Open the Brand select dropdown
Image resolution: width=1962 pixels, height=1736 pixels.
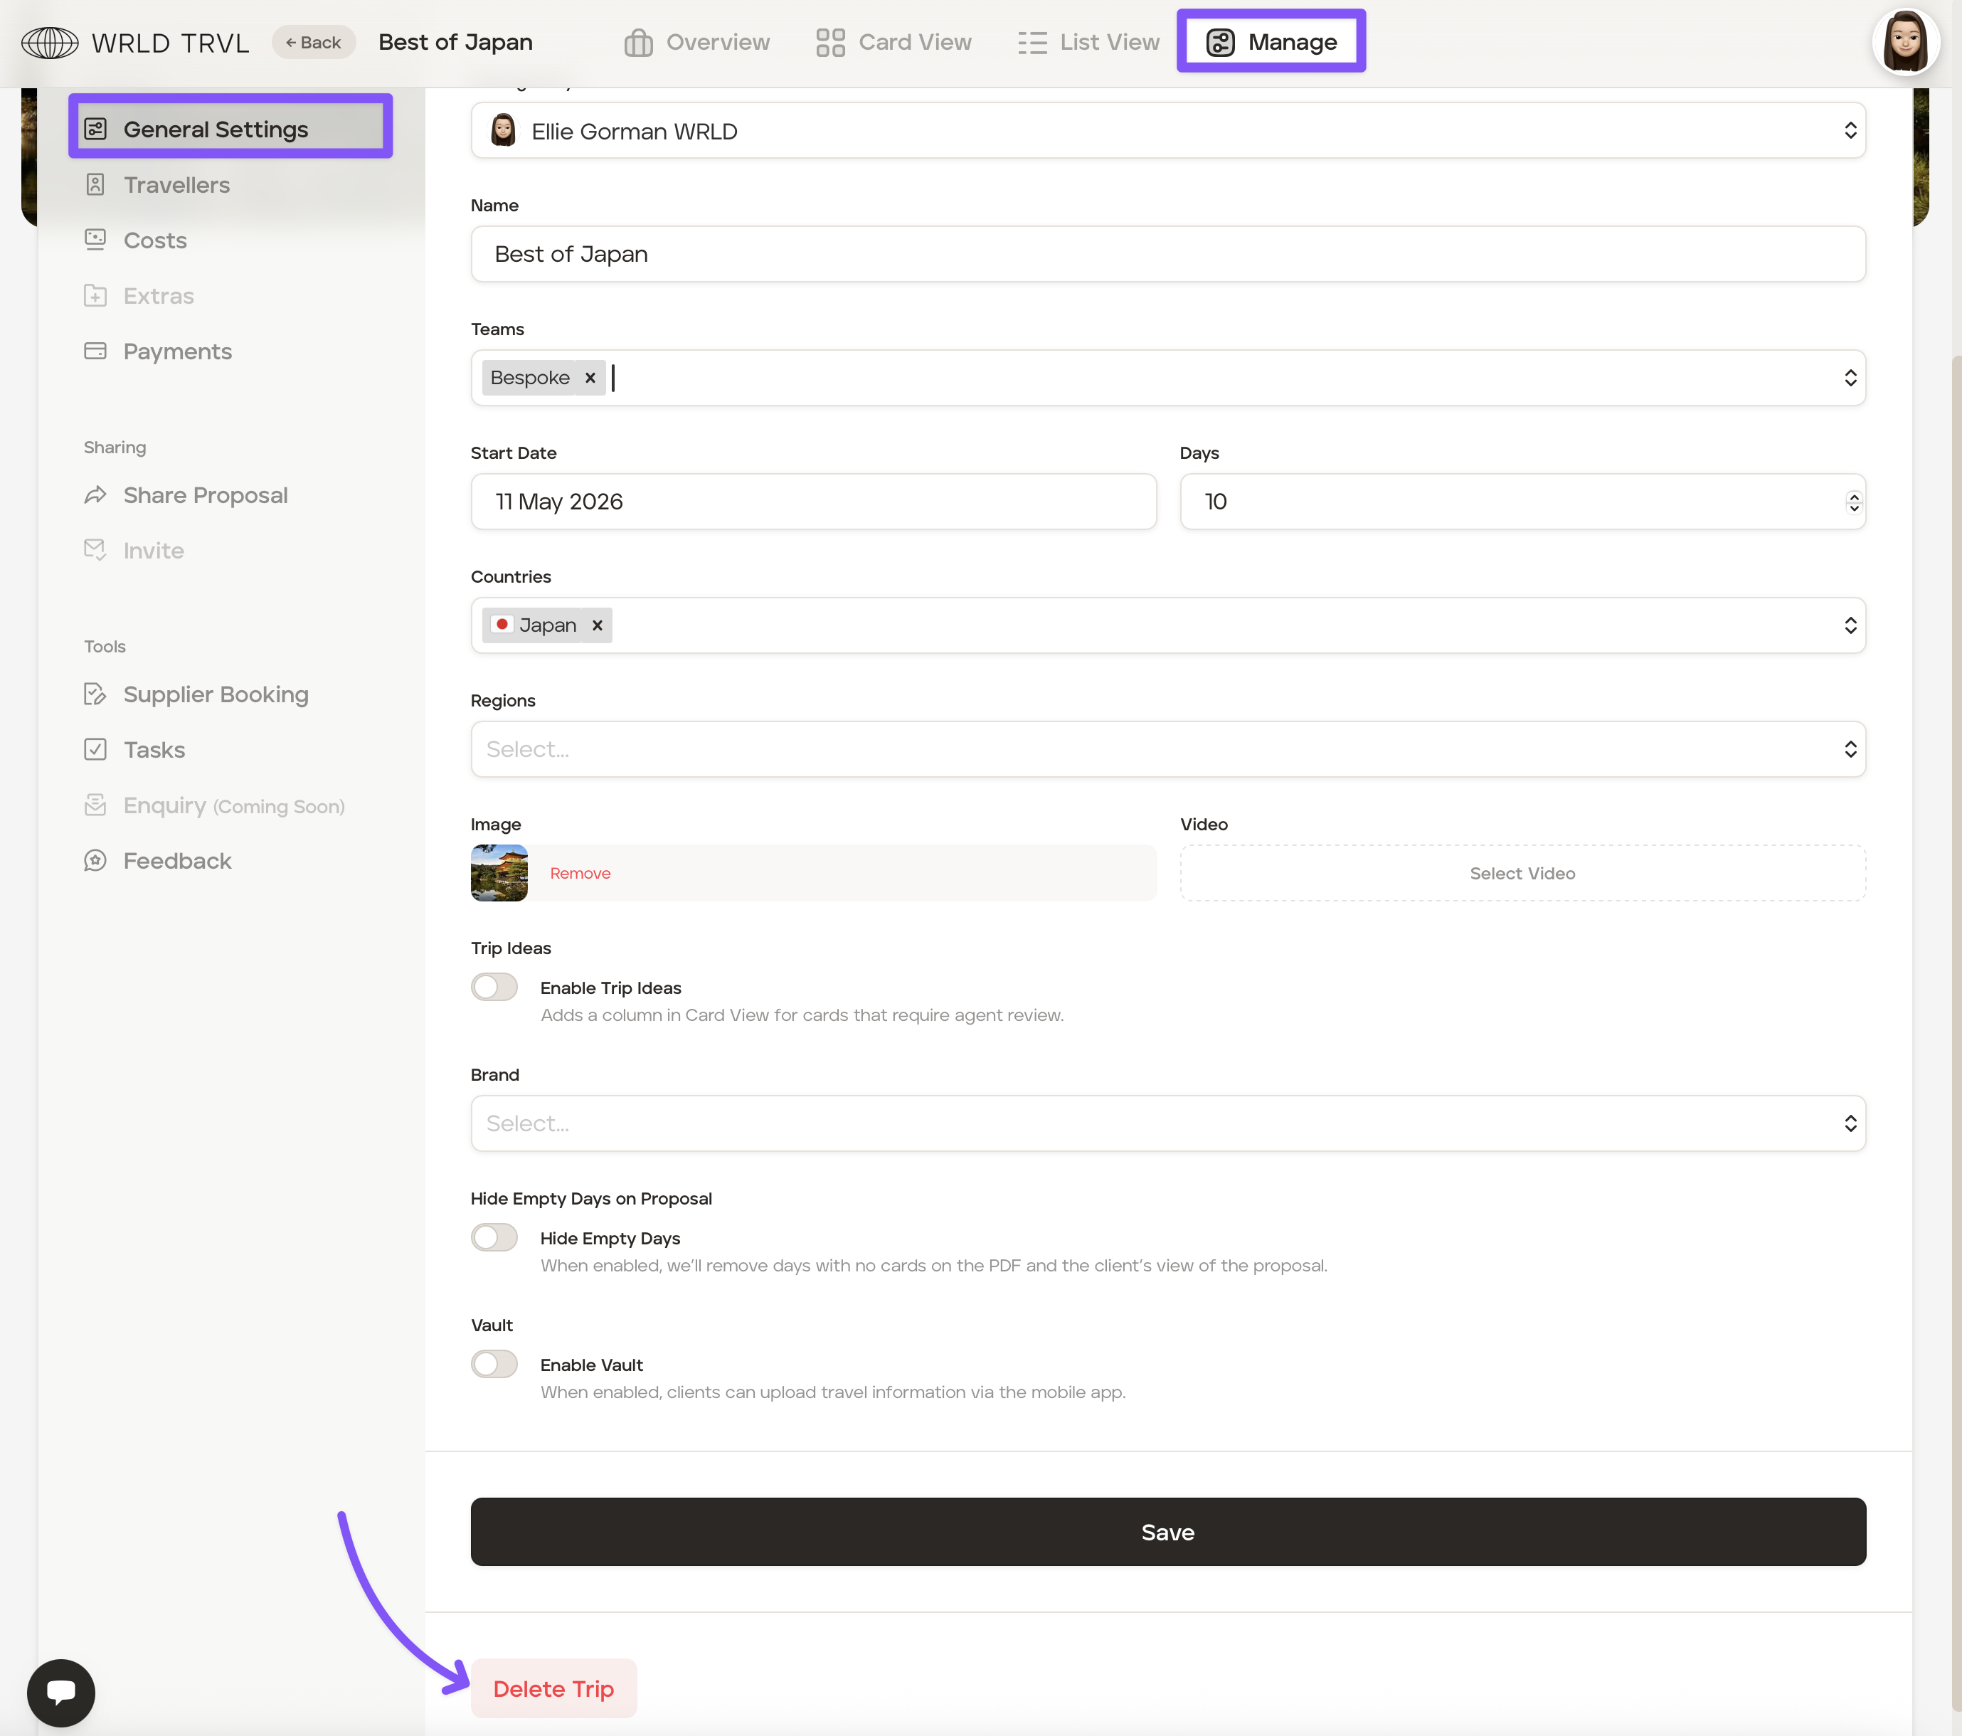(1167, 1123)
